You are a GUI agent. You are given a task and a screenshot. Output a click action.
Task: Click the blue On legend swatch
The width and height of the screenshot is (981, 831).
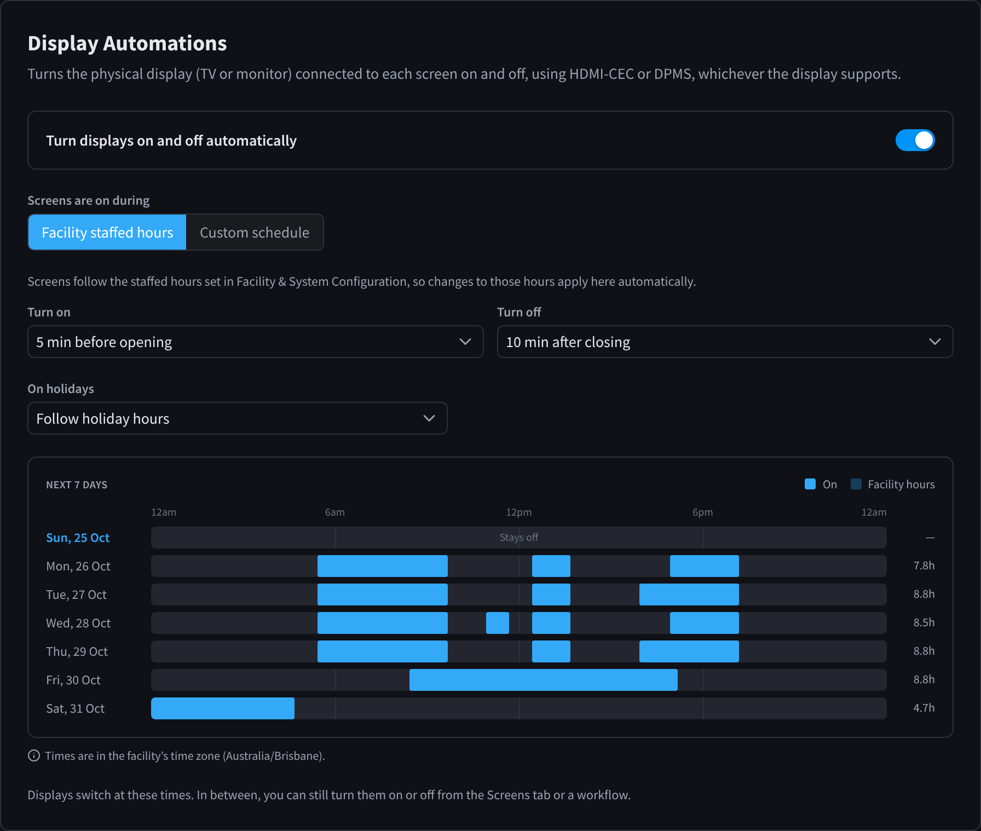point(810,484)
